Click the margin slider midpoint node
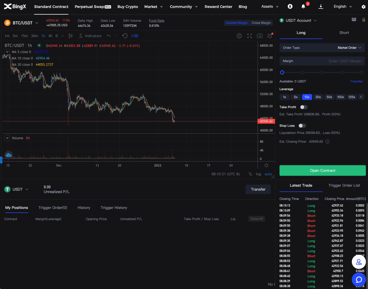Viewport: 368px width, 289px height. pos(322,72)
